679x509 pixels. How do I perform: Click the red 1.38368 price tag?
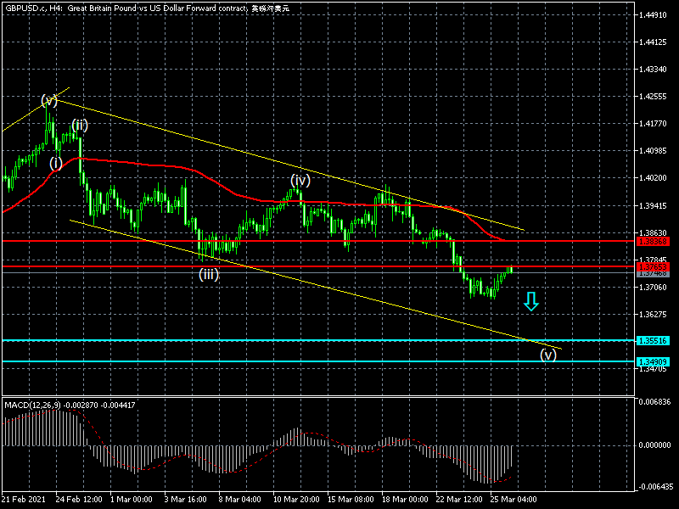click(653, 241)
